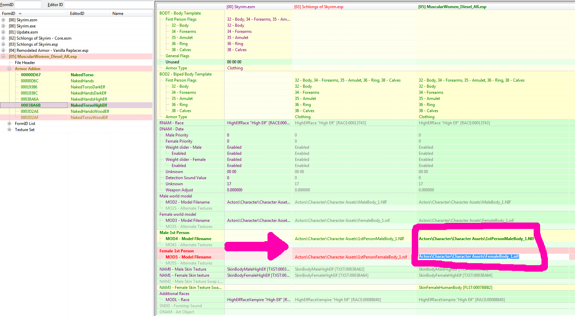Select the MOD4 - Model Filename row

tap(188, 239)
